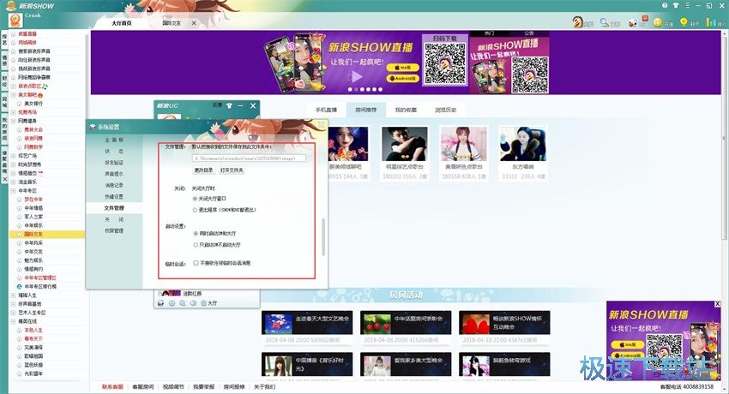The image size is (729, 394).
Task: Click the T-shirt skin icon in 新浪UC window
Action: click(229, 106)
